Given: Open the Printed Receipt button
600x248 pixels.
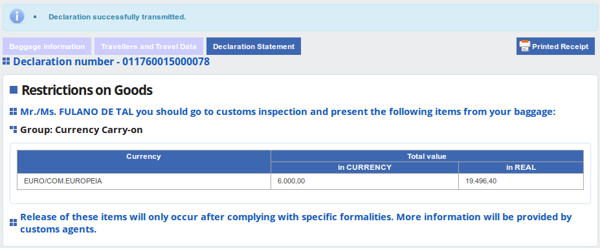Looking at the screenshot, I should click(555, 46).
